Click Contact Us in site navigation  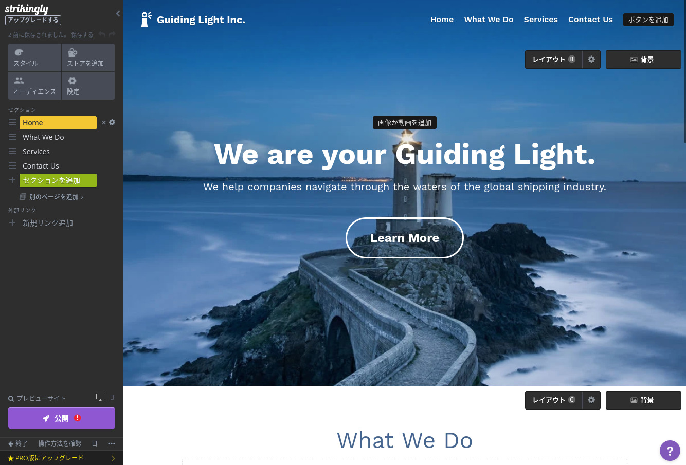(590, 20)
